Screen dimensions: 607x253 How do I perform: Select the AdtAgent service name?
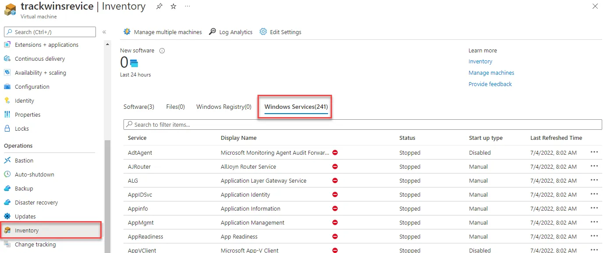pyautogui.click(x=140, y=152)
